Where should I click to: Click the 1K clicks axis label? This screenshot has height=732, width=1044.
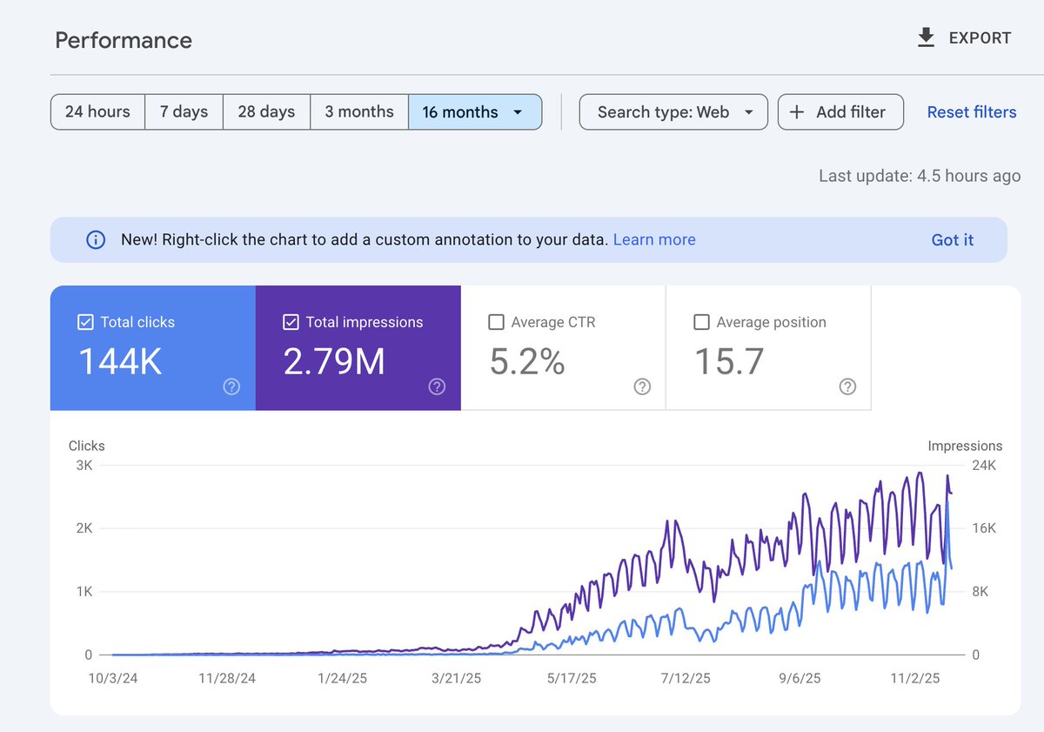84,592
